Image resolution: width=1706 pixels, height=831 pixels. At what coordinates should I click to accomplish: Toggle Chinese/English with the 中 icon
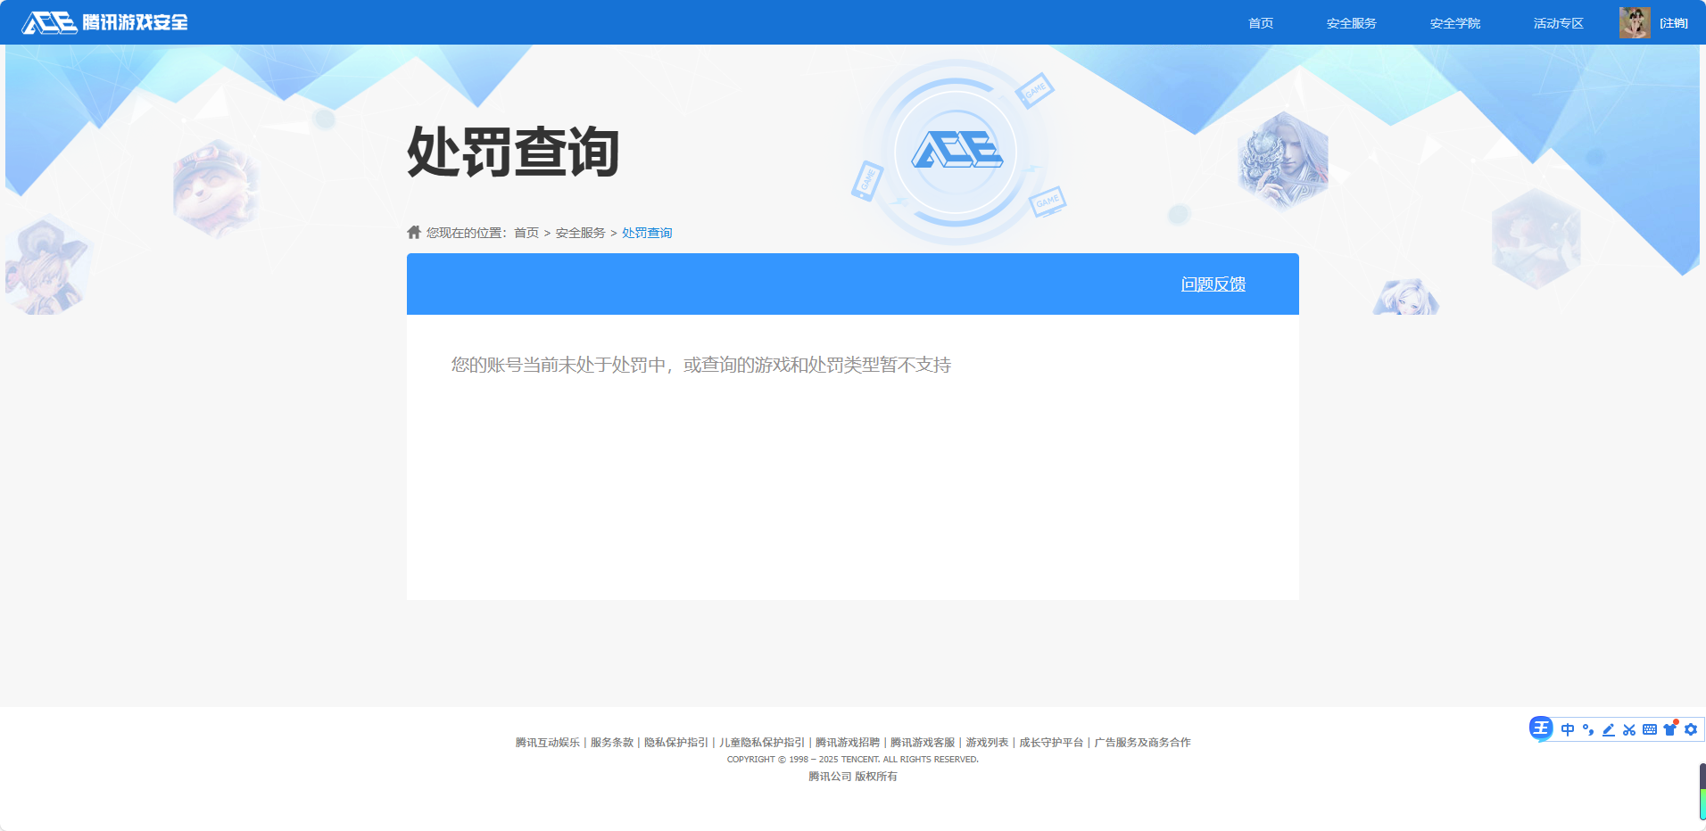(1567, 729)
